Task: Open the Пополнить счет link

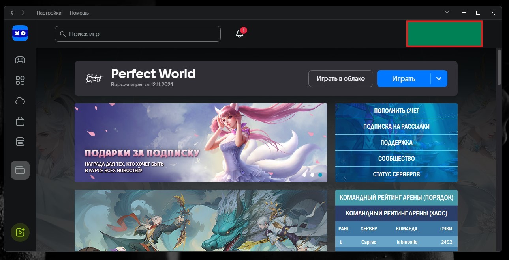Action: pos(396,111)
